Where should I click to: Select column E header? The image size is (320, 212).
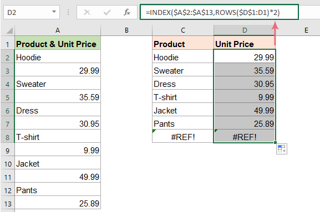click(x=306, y=30)
